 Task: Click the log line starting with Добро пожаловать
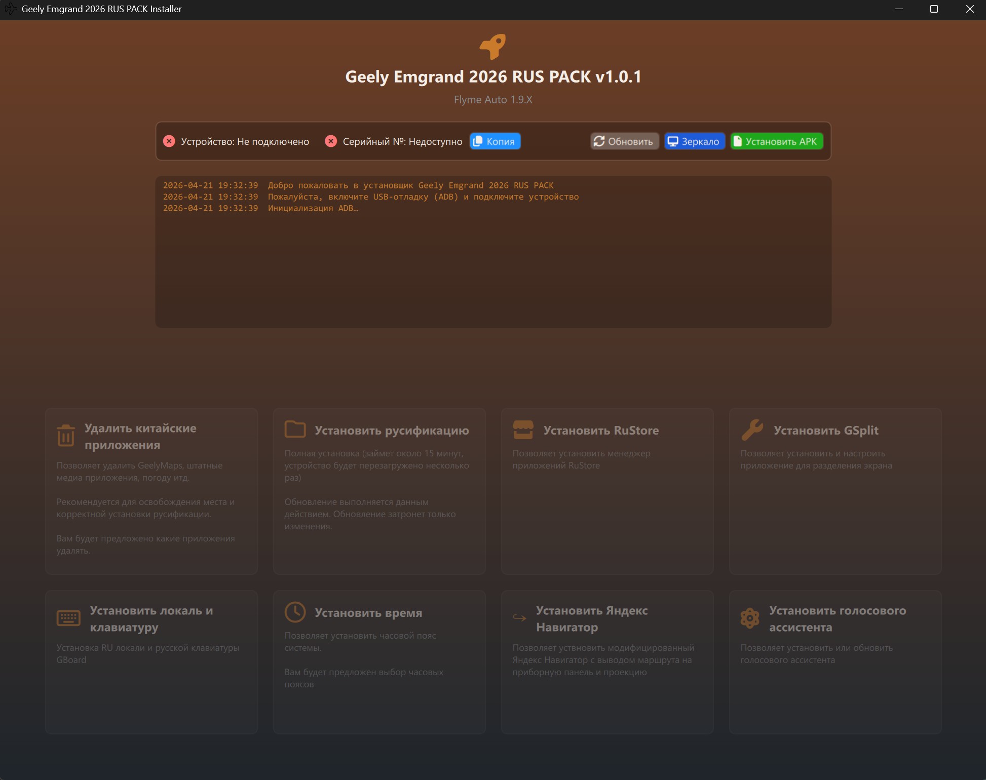point(358,185)
